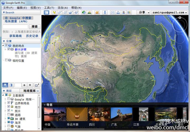This screenshot has height=132, width=190.
Task: Click the move joystick circle control
Action: 180,39
